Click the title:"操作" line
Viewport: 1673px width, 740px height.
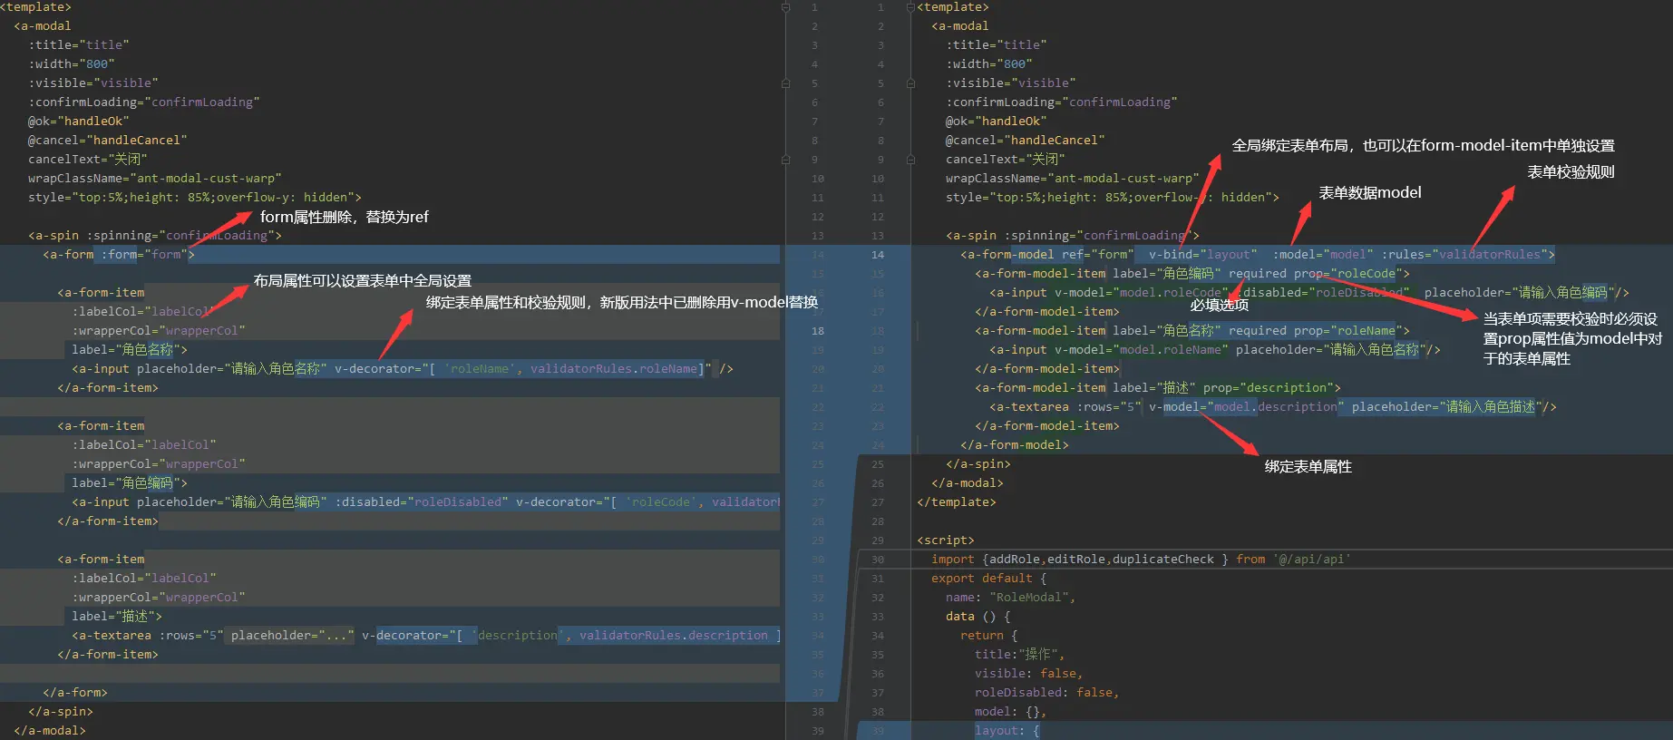[x=1020, y=655]
